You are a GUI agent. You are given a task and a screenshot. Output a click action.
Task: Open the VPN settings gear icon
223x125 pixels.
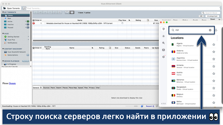164,57
